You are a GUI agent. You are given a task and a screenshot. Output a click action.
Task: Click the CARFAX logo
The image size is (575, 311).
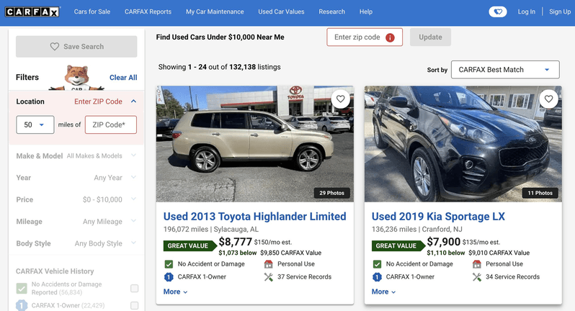tap(32, 12)
